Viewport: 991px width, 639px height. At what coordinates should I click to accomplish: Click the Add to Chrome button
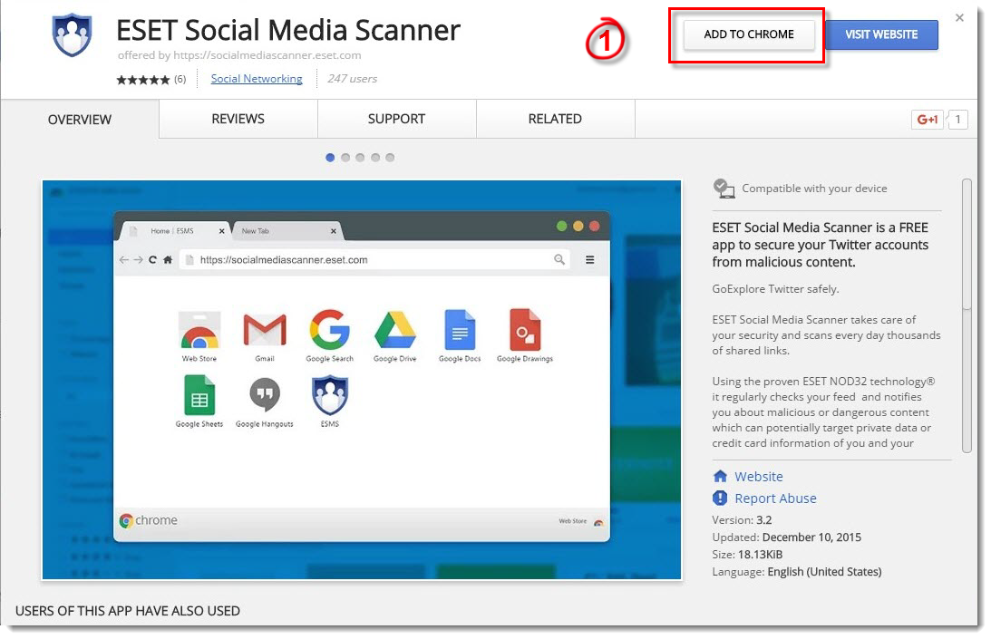pyautogui.click(x=749, y=34)
